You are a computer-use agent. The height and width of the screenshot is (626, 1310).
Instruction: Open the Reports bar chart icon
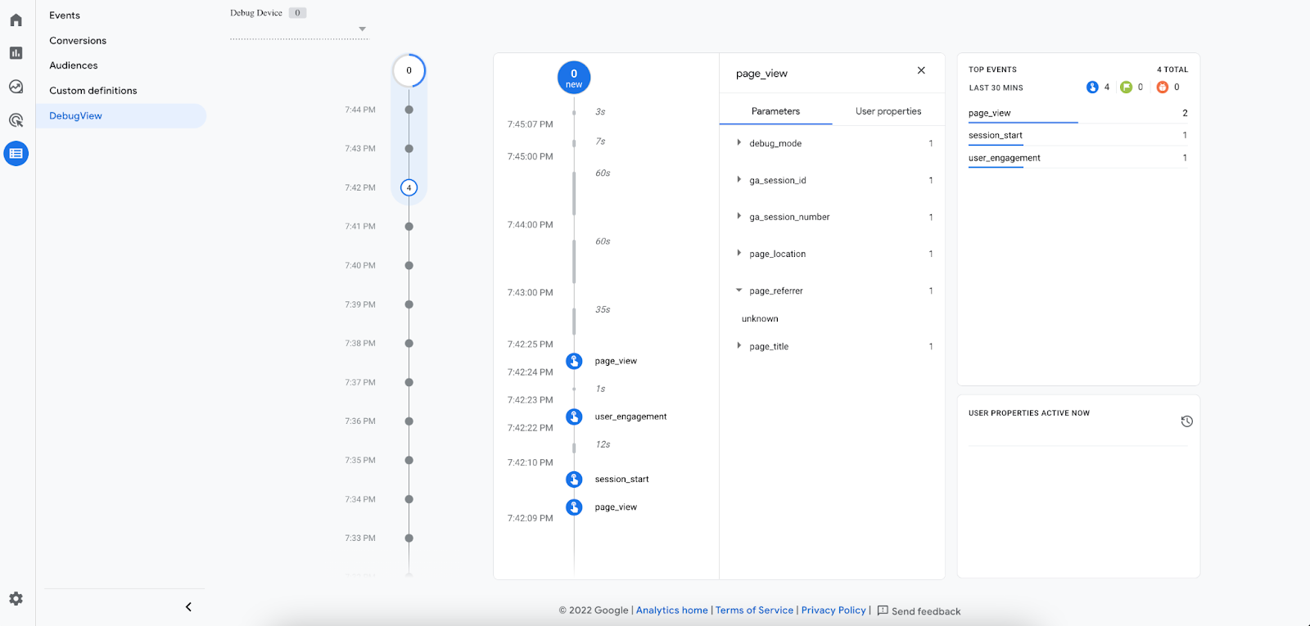16,53
